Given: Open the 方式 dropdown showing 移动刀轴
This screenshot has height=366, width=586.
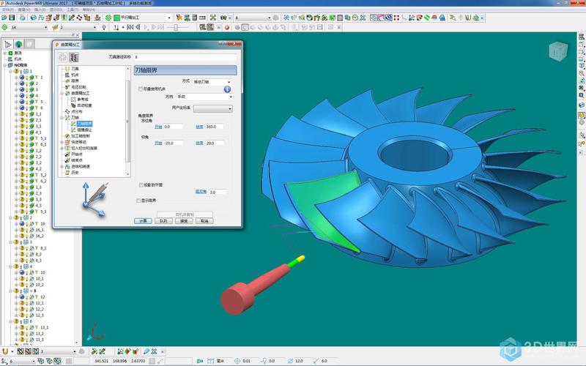Looking at the screenshot, I should coord(212,81).
